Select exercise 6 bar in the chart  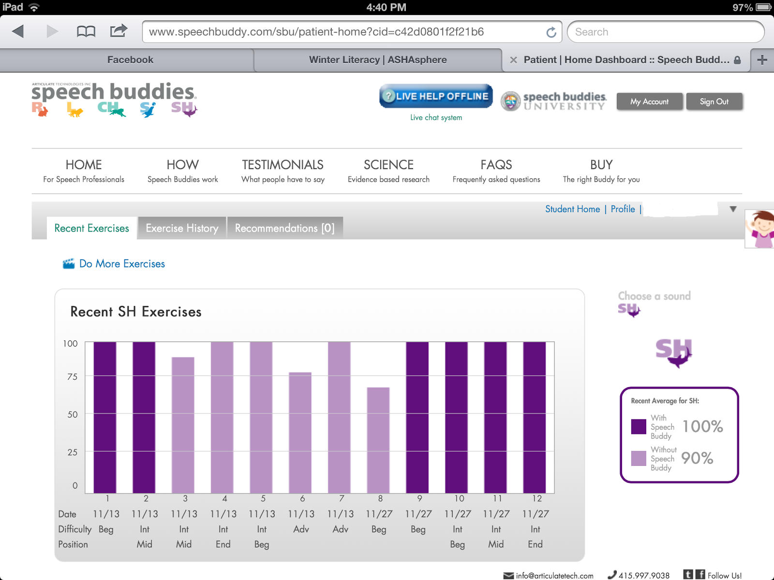(300, 433)
